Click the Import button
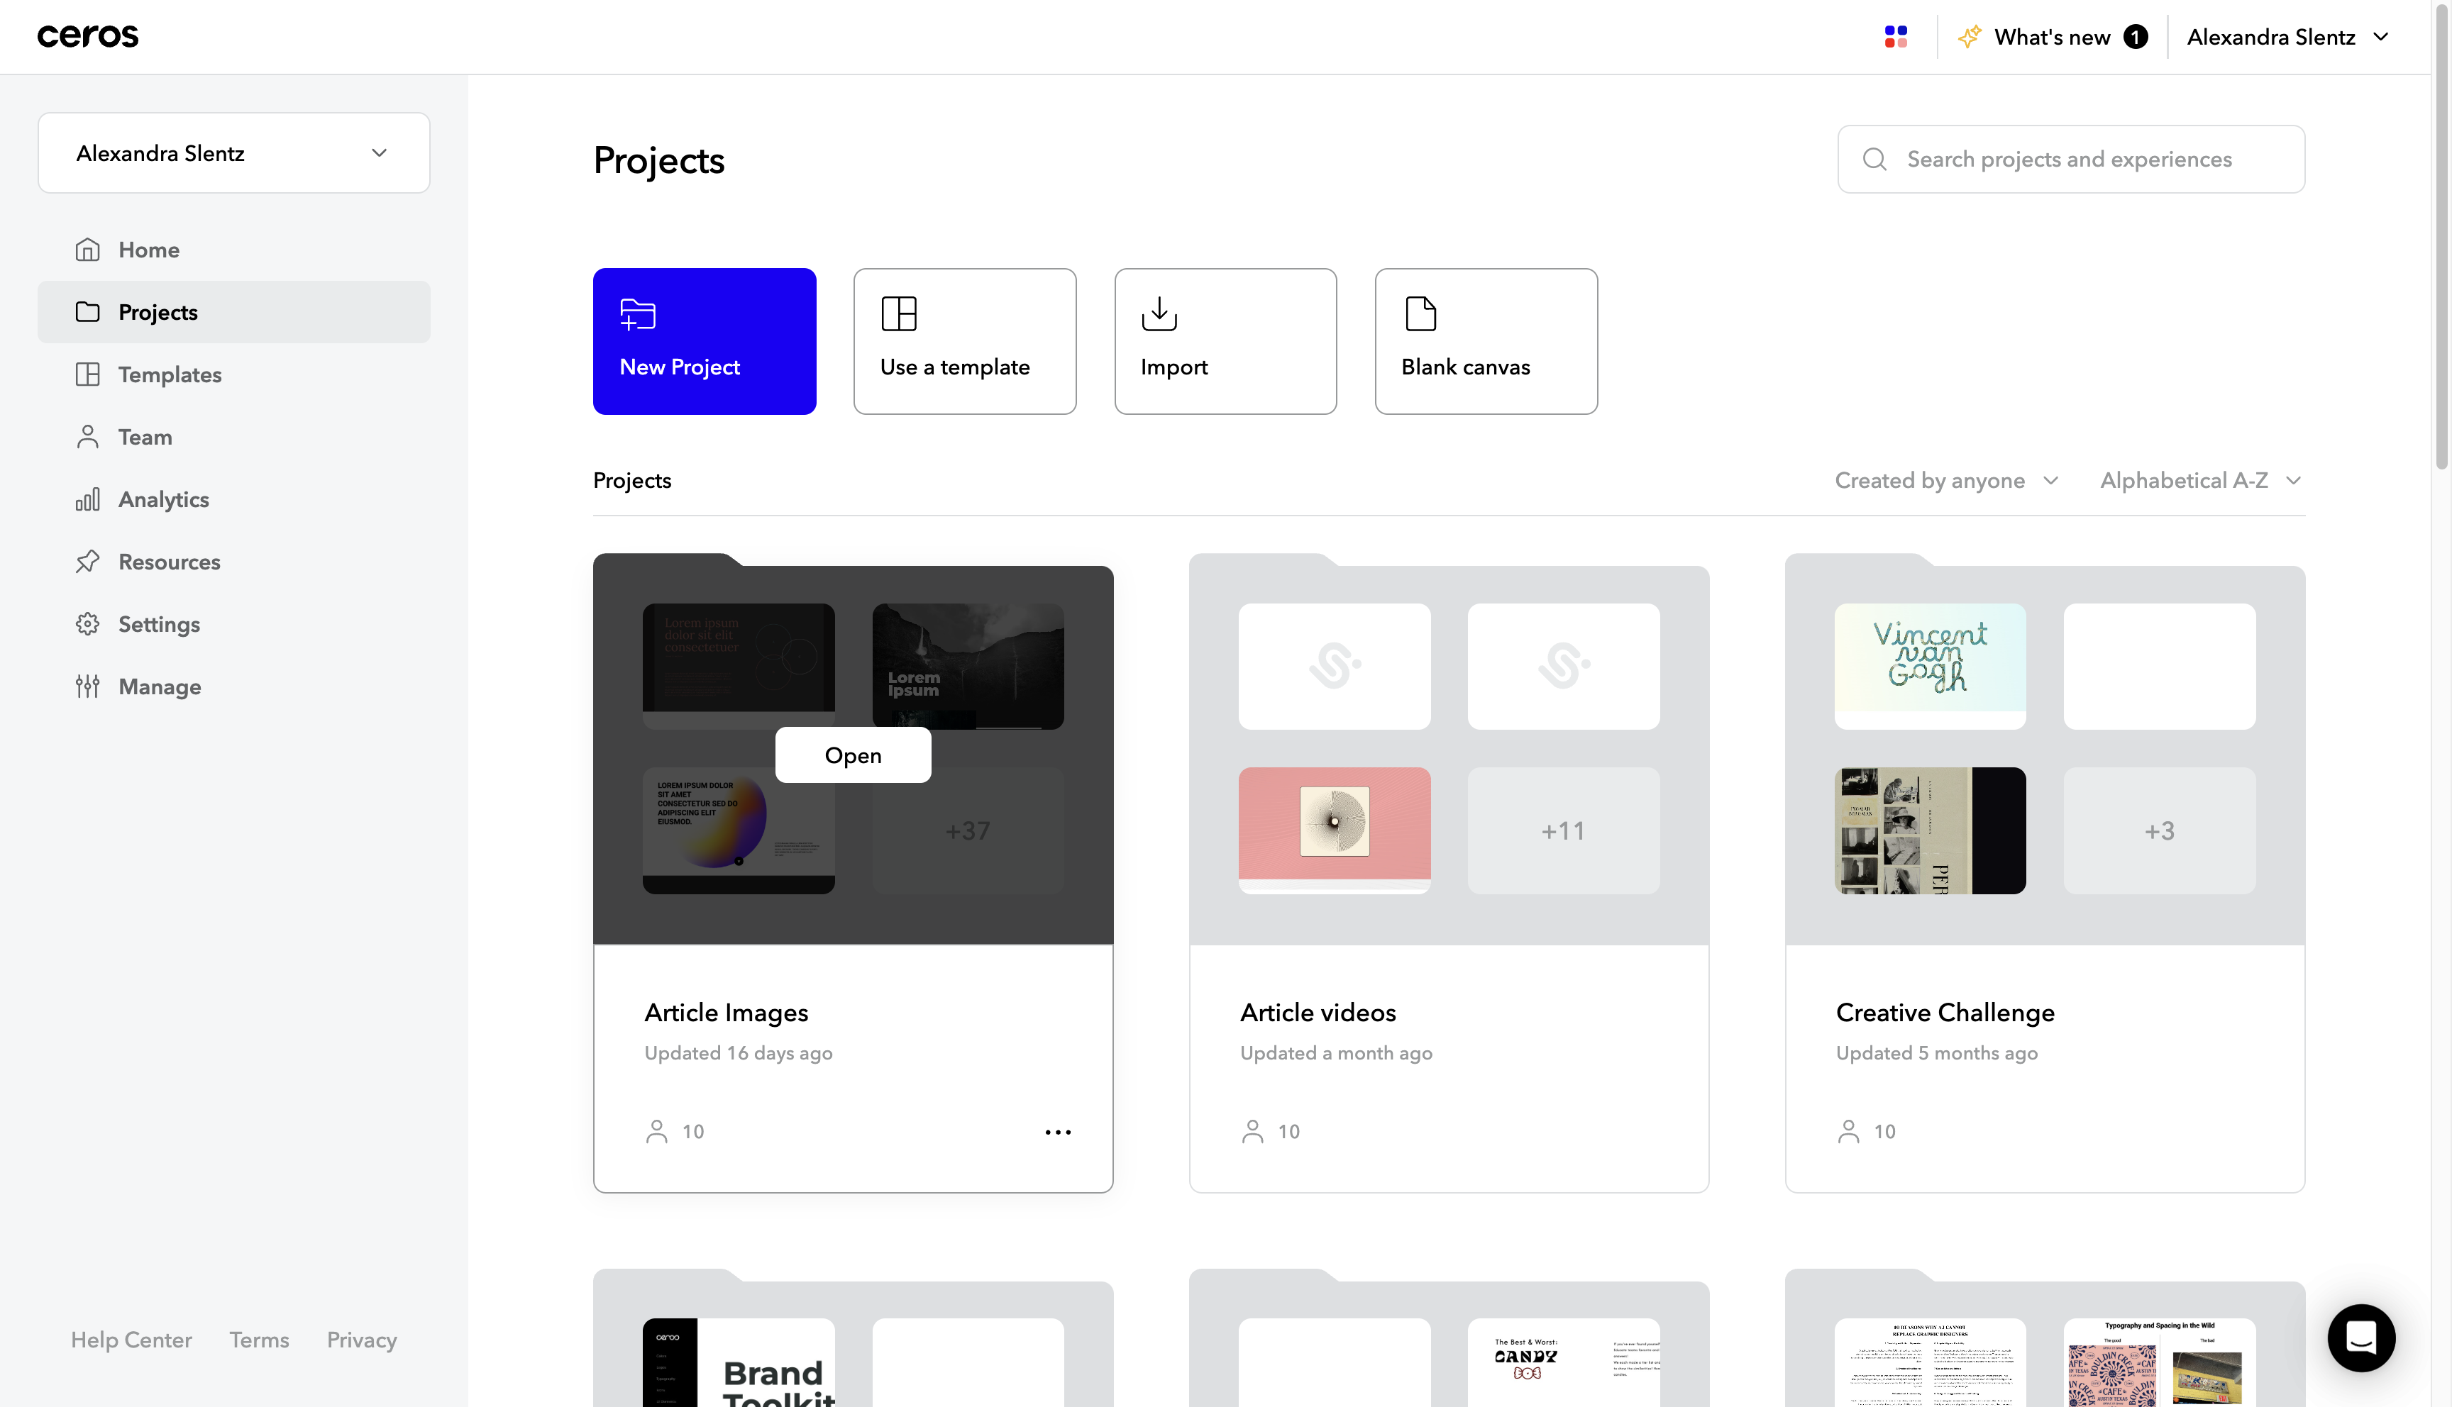Screen dimensions: 2452x1407 (x=1225, y=341)
